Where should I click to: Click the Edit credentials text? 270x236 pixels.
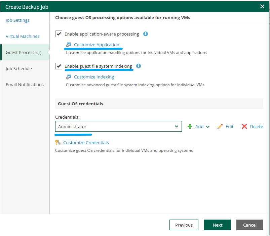point(230,126)
